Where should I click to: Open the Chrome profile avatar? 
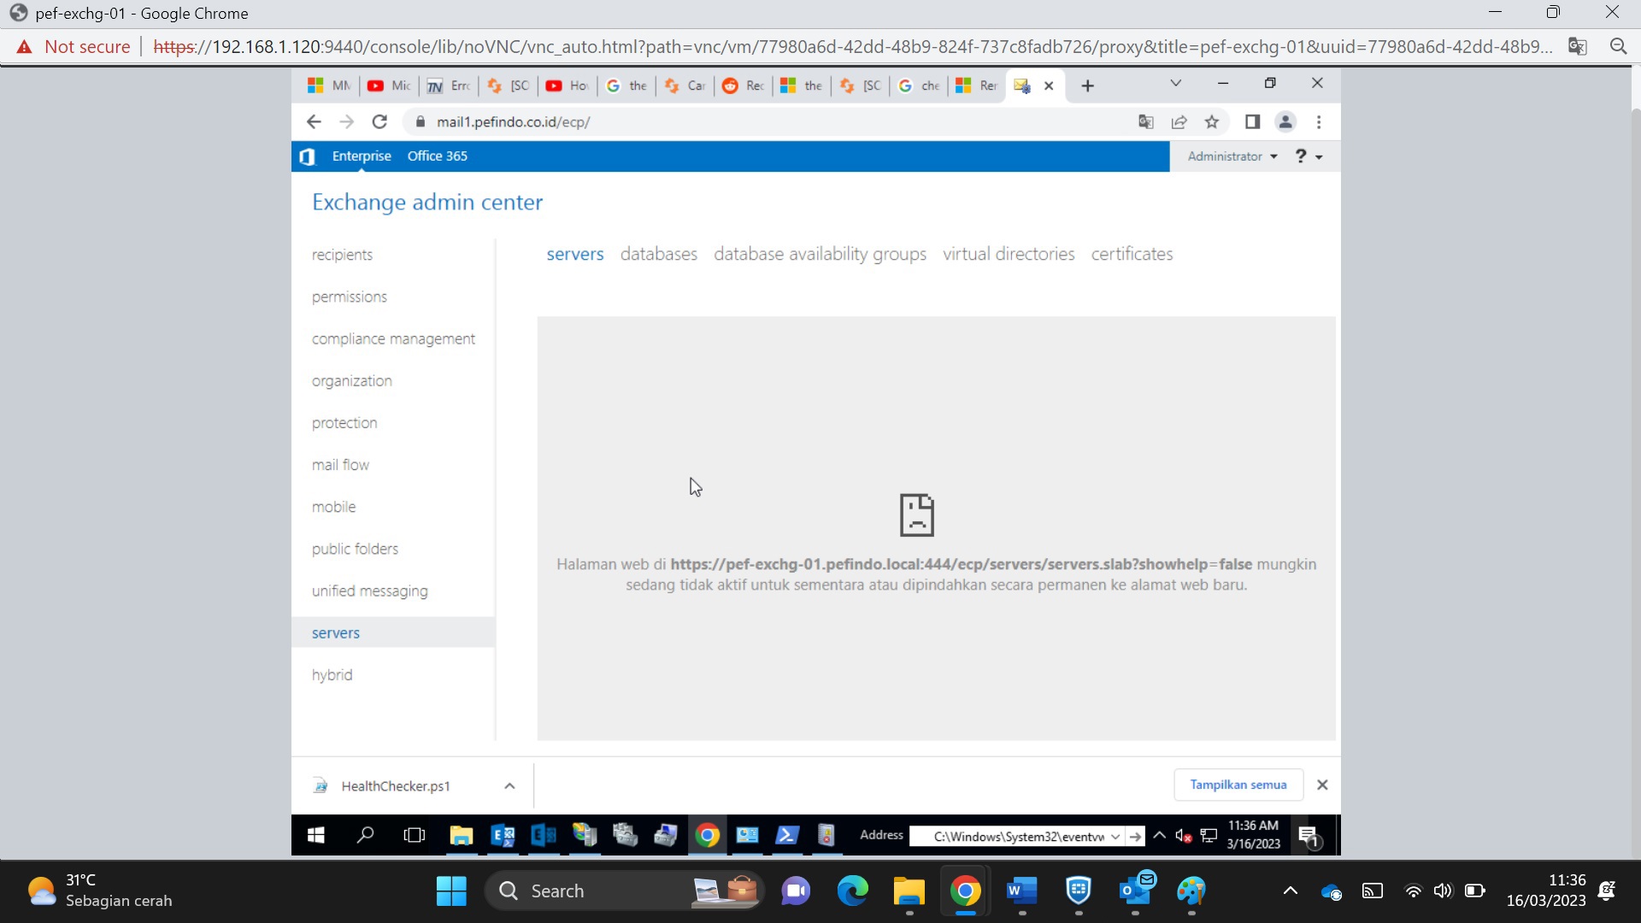1285,122
